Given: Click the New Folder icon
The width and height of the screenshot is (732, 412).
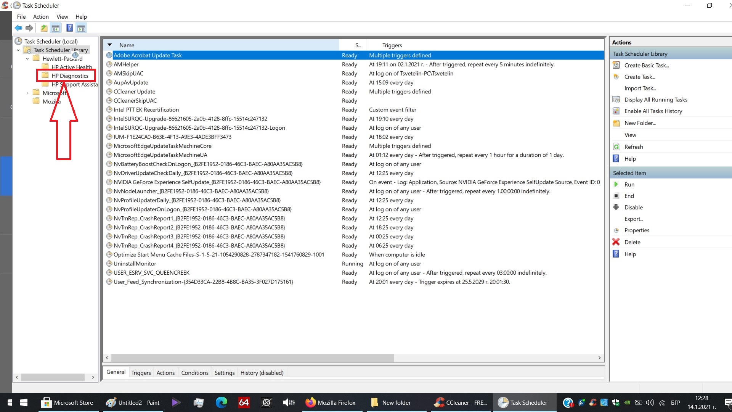Looking at the screenshot, I should 616,123.
